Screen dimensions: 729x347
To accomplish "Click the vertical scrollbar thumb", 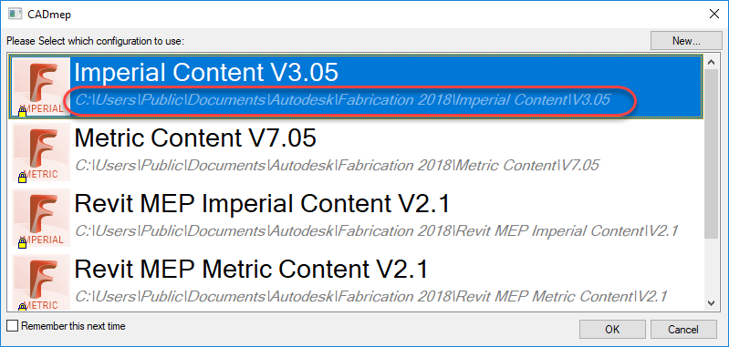I will 711,153.
